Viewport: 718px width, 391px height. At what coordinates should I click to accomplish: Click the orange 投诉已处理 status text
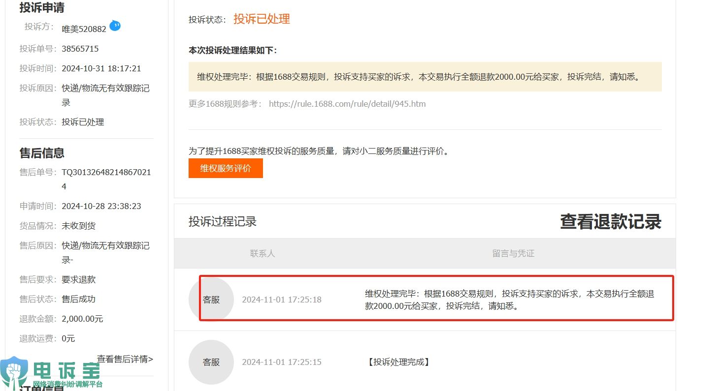pos(261,19)
